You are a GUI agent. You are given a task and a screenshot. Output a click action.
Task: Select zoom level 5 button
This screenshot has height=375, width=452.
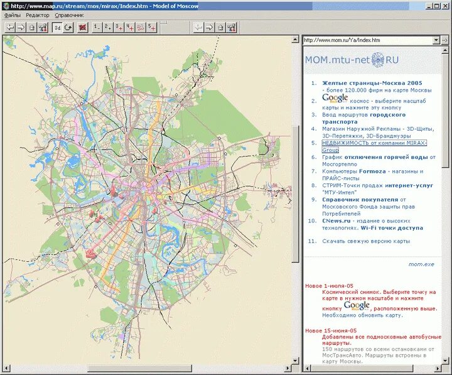152,28
